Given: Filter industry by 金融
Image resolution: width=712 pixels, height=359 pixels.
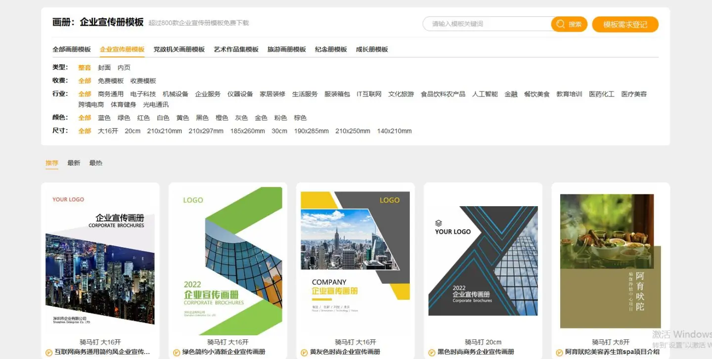Looking at the screenshot, I should pos(511,94).
